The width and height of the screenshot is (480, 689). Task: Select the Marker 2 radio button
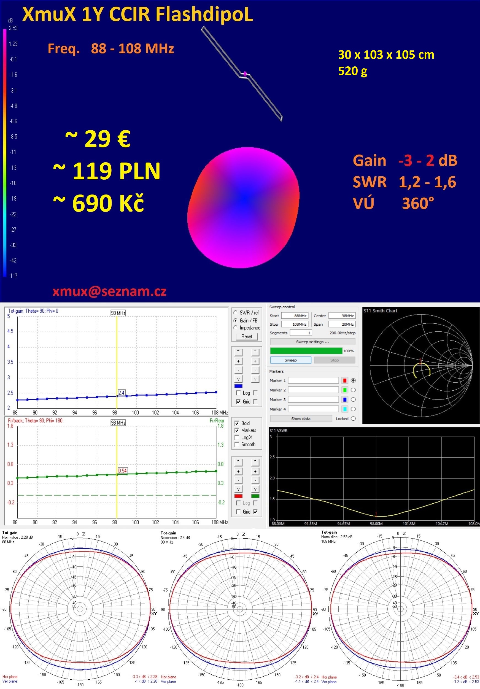coord(353,390)
